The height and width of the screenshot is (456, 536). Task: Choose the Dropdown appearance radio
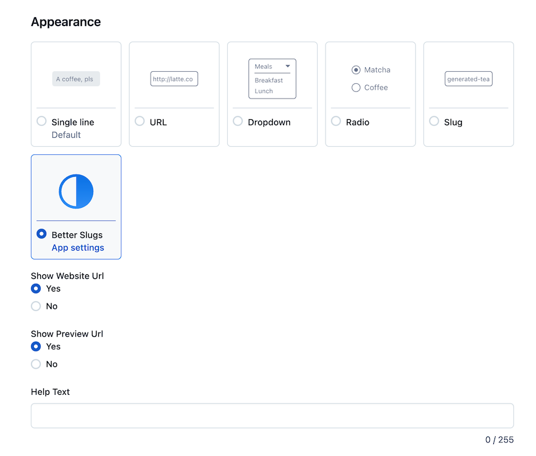click(238, 121)
